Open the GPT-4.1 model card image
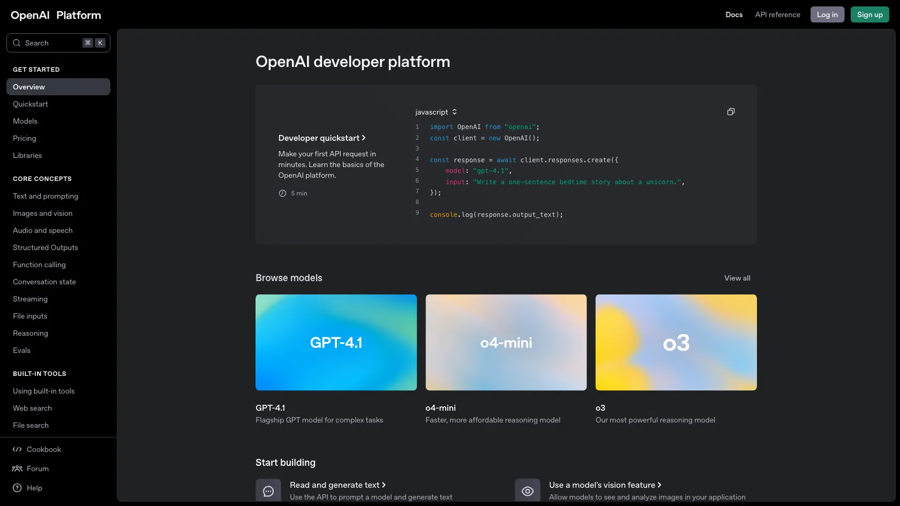The image size is (900, 506). (336, 342)
